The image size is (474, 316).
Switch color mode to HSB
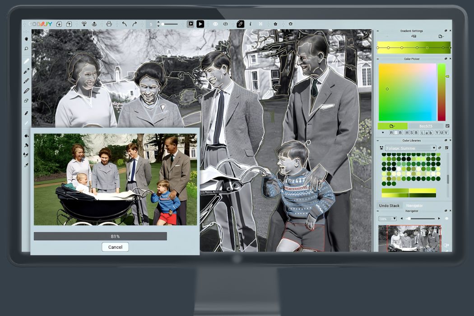pos(412,133)
